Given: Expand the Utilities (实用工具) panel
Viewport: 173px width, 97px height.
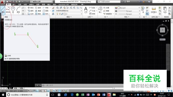Looking at the screenshot, I should pyautogui.click(x=155, y=17).
